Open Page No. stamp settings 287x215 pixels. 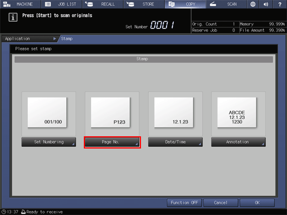tap(112, 142)
